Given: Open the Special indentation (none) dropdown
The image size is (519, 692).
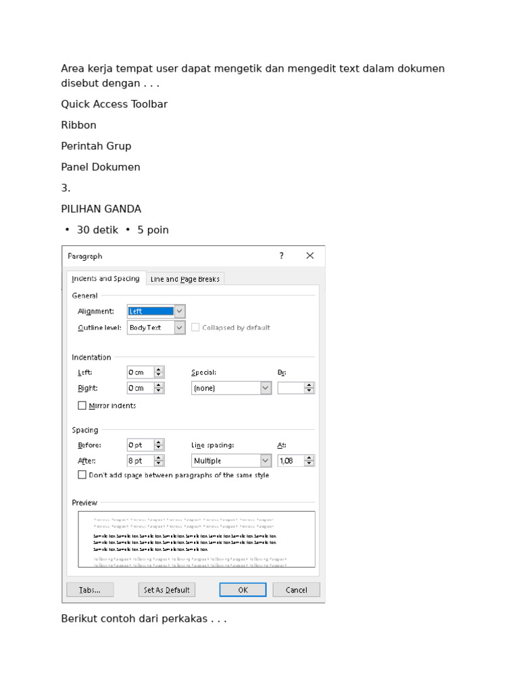Looking at the screenshot, I should (x=231, y=388).
